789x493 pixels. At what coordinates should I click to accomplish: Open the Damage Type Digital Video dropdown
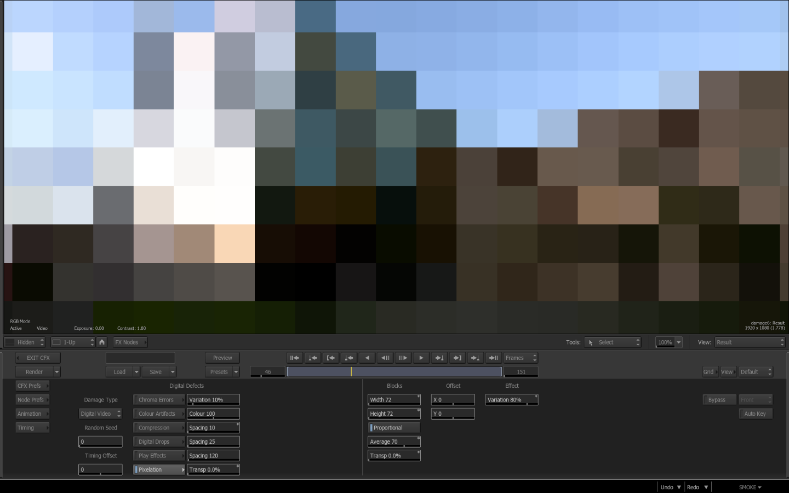tap(100, 414)
